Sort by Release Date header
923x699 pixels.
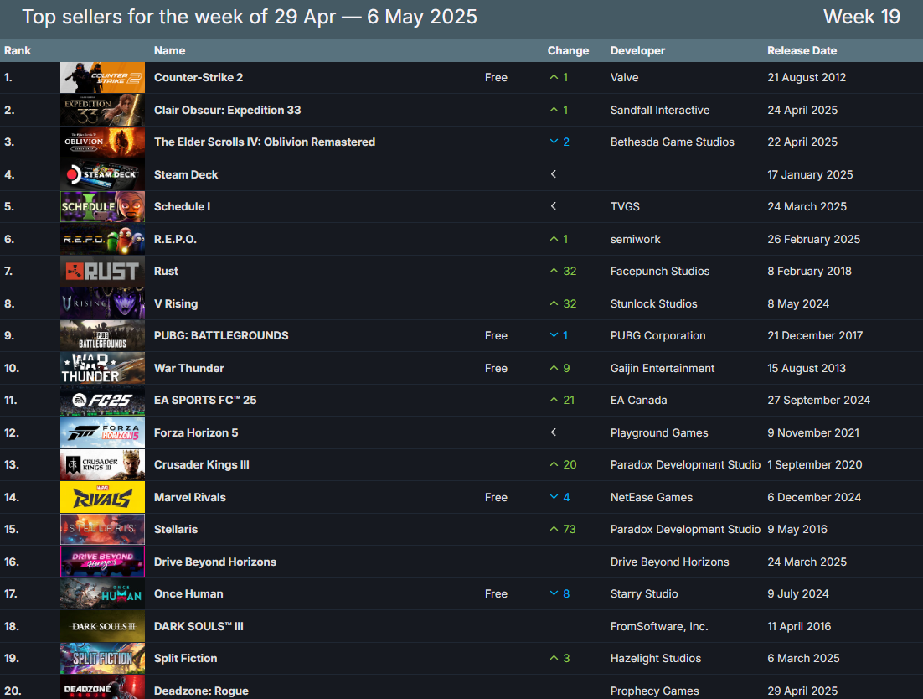802,51
